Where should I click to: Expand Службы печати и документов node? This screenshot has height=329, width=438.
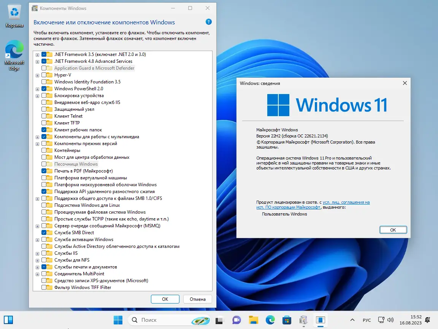pyautogui.click(x=37, y=267)
